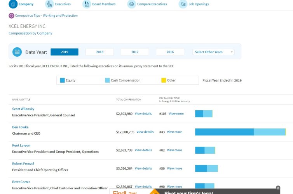Select data year 2017

tap(135, 52)
